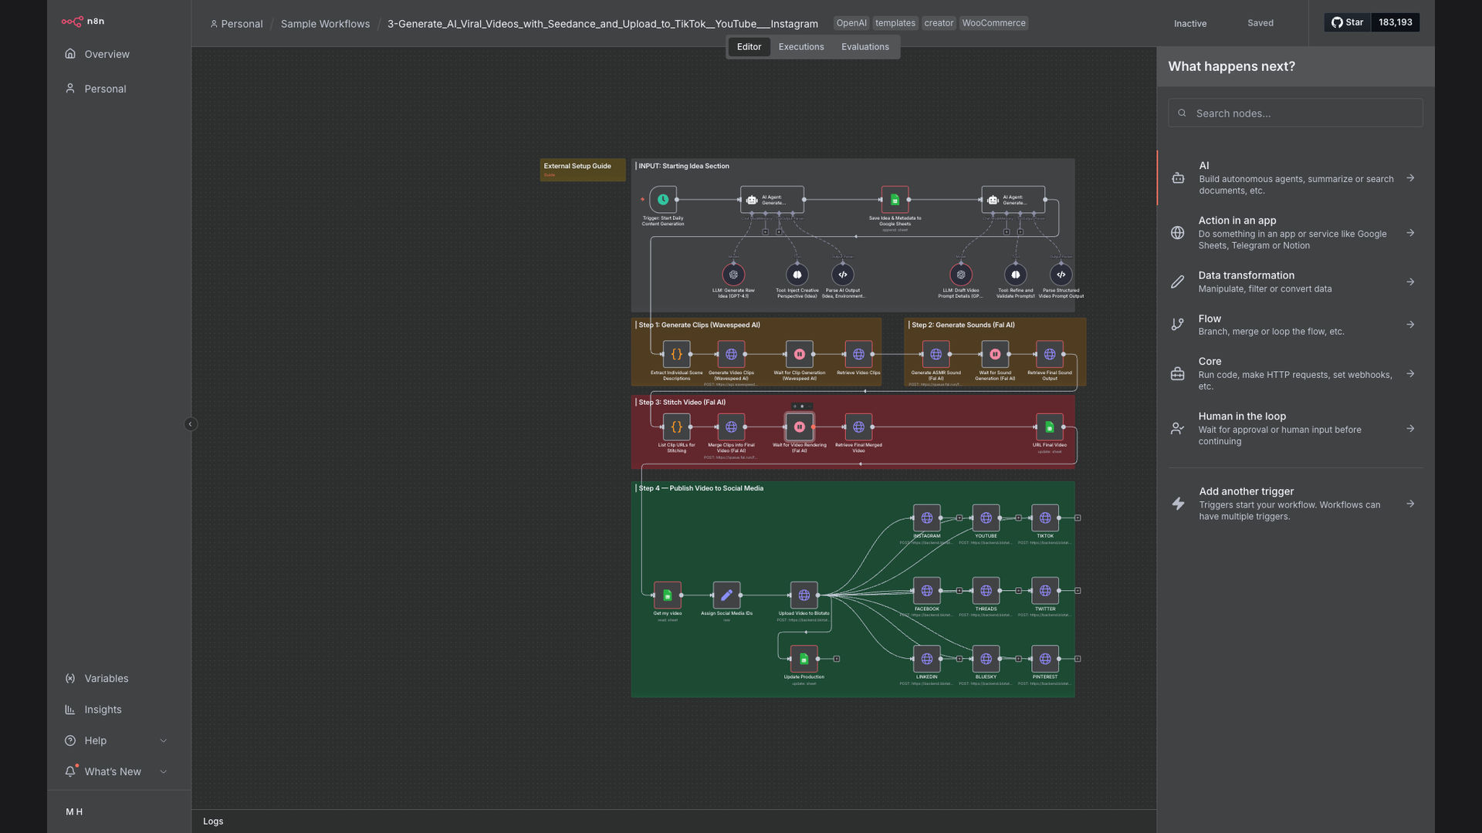Select the Save Idea & Metadata Google Sheets node
This screenshot has height=833, width=1482.
point(895,200)
